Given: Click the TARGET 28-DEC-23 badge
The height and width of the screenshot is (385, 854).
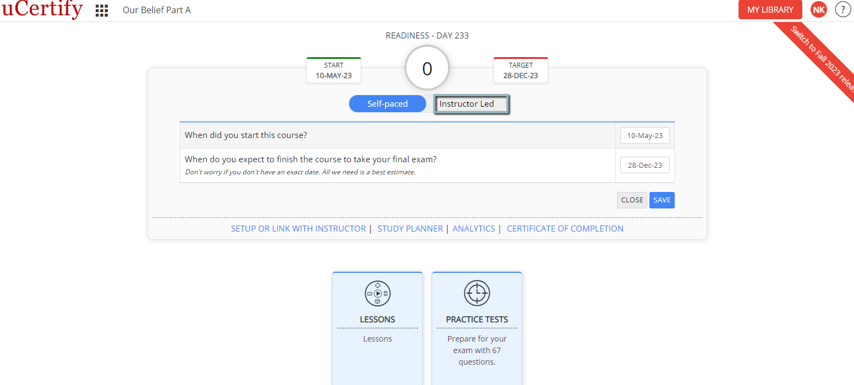Looking at the screenshot, I should 521,70.
